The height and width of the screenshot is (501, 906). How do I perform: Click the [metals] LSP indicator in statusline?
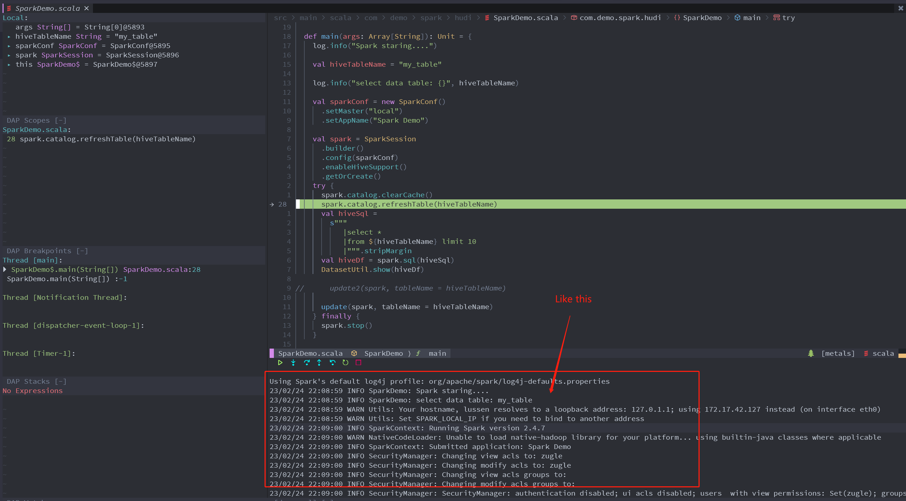coord(838,353)
